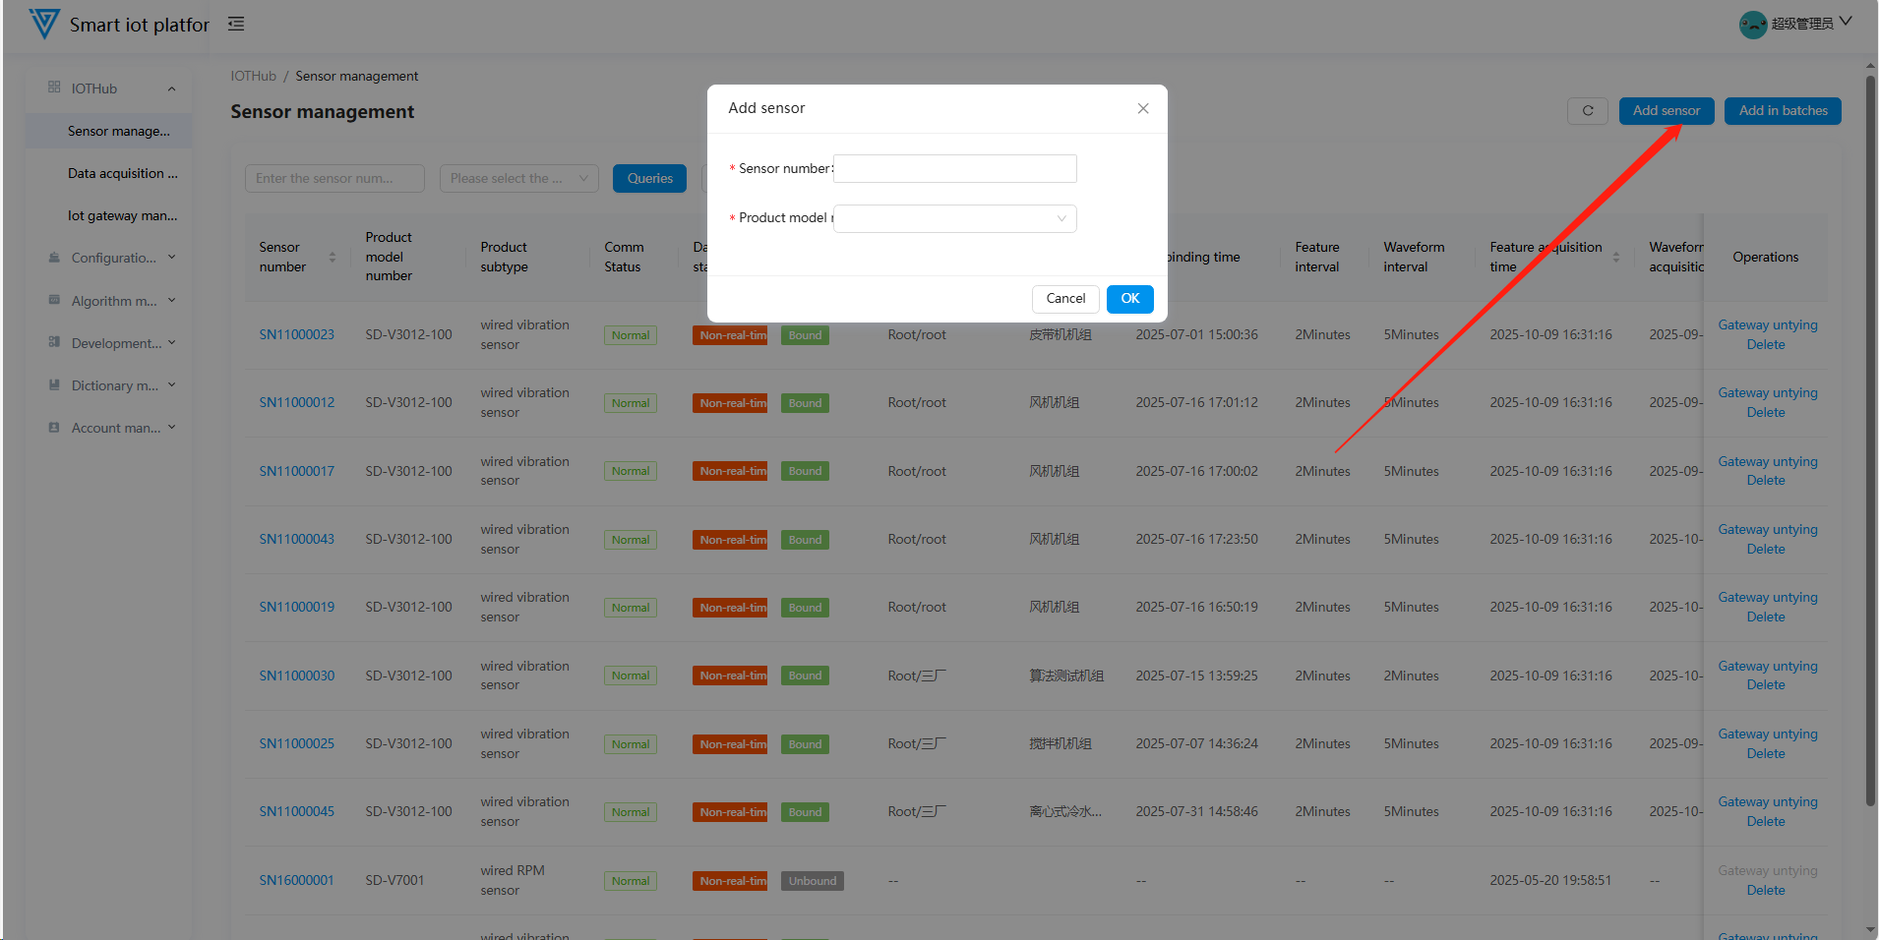1879x940 pixels.
Task: Click the refresh table icon button
Action: click(1588, 111)
